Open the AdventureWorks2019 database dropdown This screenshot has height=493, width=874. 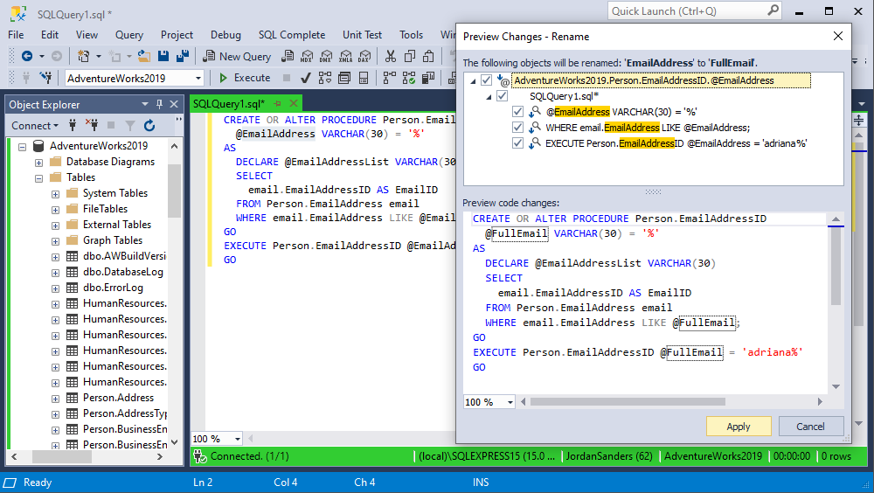[x=198, y=78]
